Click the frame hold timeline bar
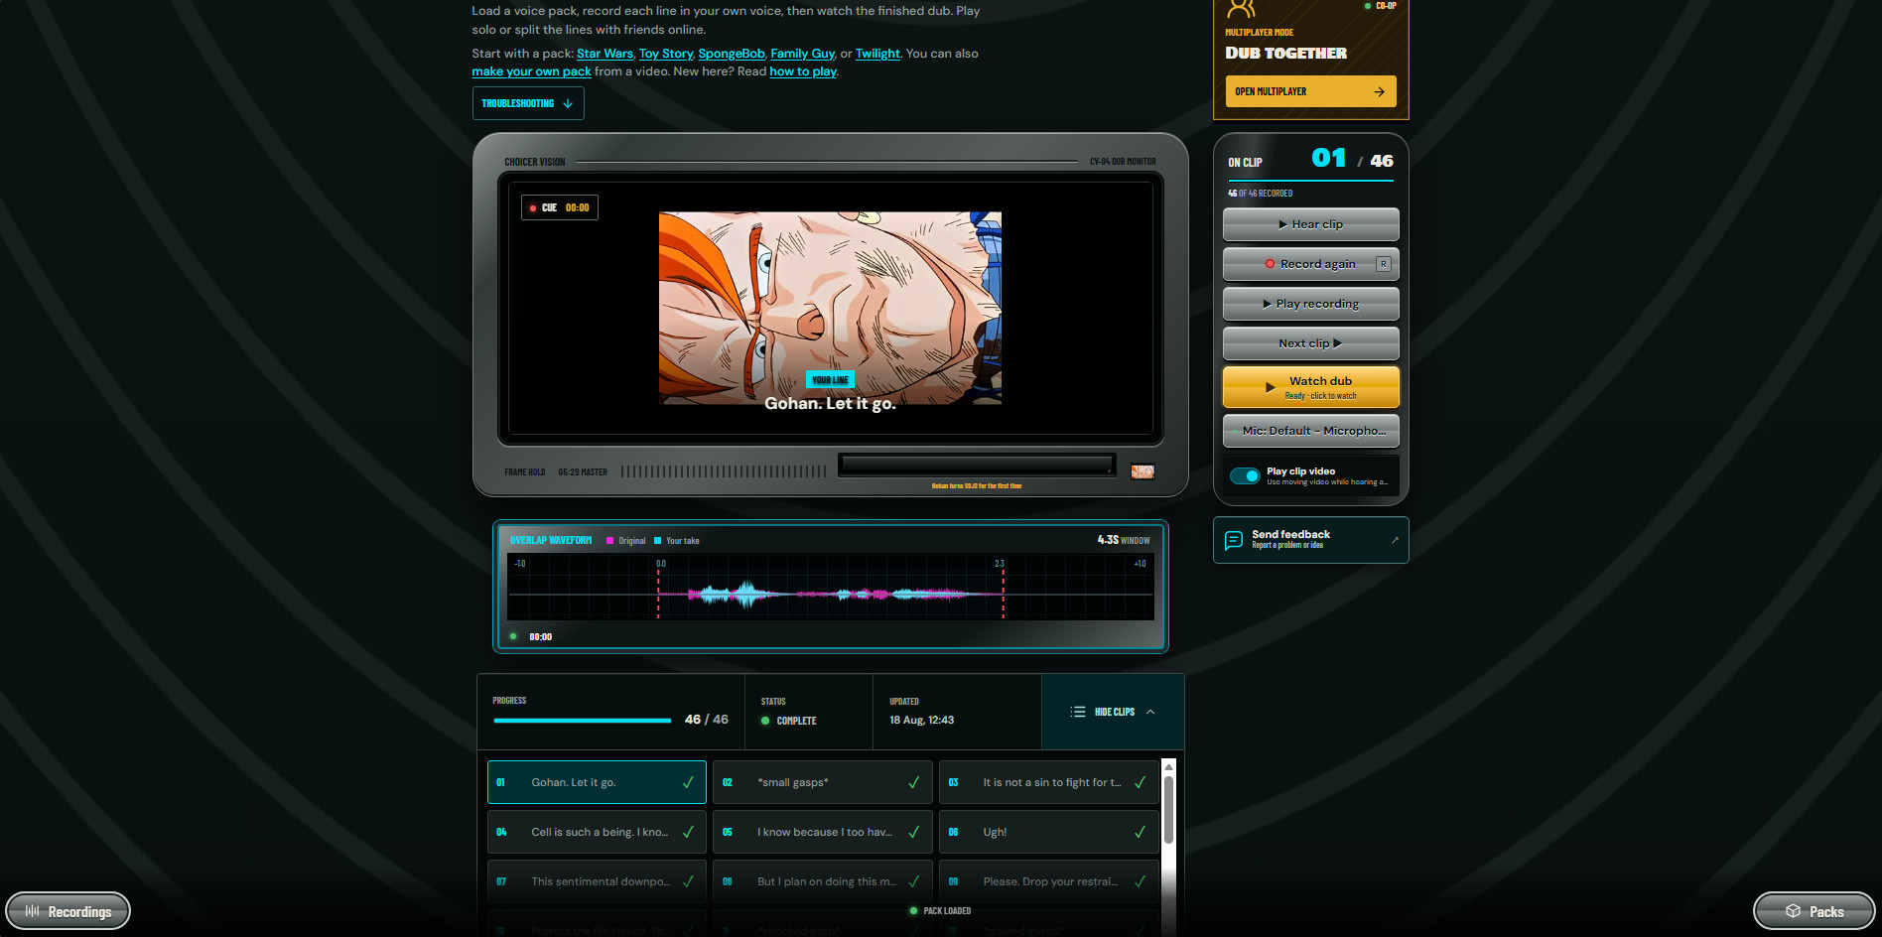Screen dimensions: 1882x937 coord(977,465)
